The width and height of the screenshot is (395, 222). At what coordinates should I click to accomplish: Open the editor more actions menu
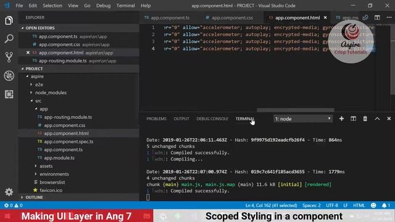389,18
